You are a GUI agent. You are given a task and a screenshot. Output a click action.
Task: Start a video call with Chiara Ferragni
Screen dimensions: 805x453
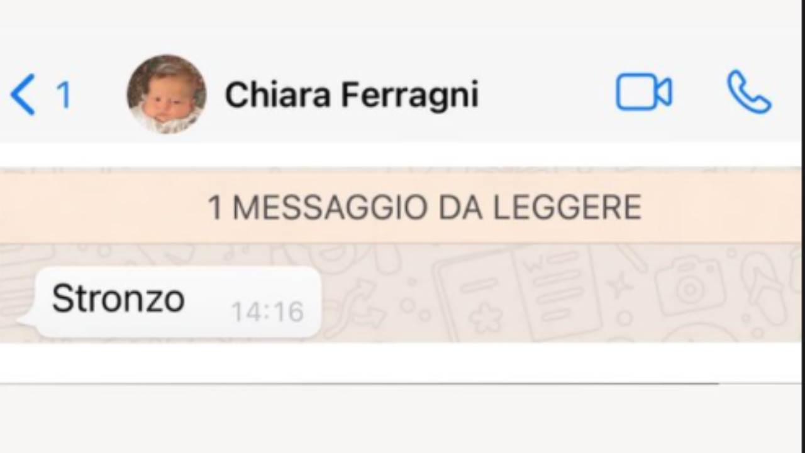click(x=643, y=92)
